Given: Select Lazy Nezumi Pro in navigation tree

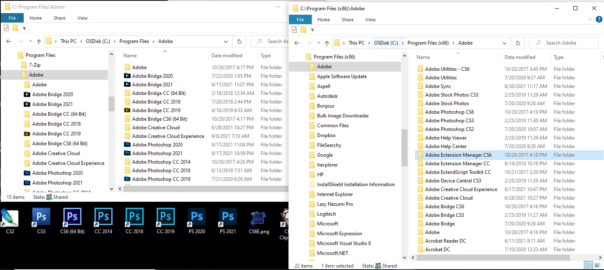Looking at the screenshot, I should 335,204.
